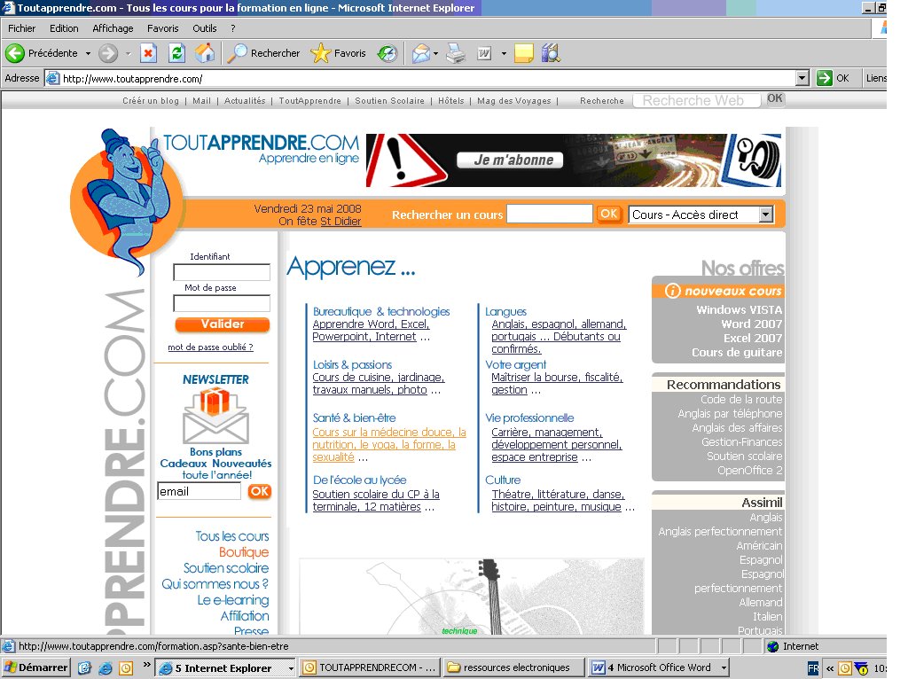908x679 pixels.
Task: Expand the Forward button dropdown arrow
Action: (128, 53)
